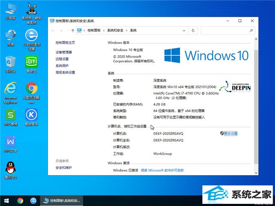Click the forward arrow in the system window
The width and height of the screenshot is (275, 206).
point(61,30)
